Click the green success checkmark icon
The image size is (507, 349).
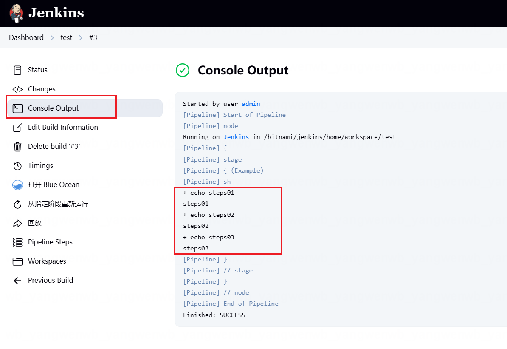[x=183, y=70]
